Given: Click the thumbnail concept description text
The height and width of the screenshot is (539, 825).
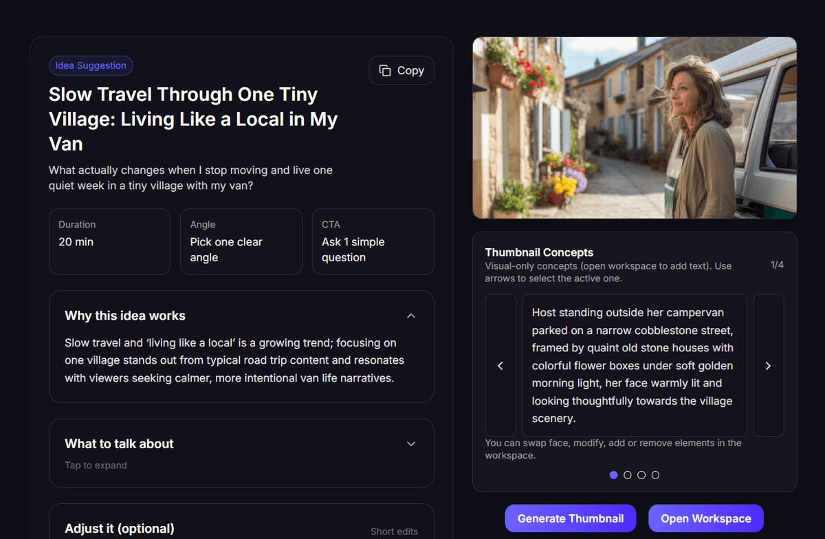Looking at the screenshot, I should coord(634,365).
